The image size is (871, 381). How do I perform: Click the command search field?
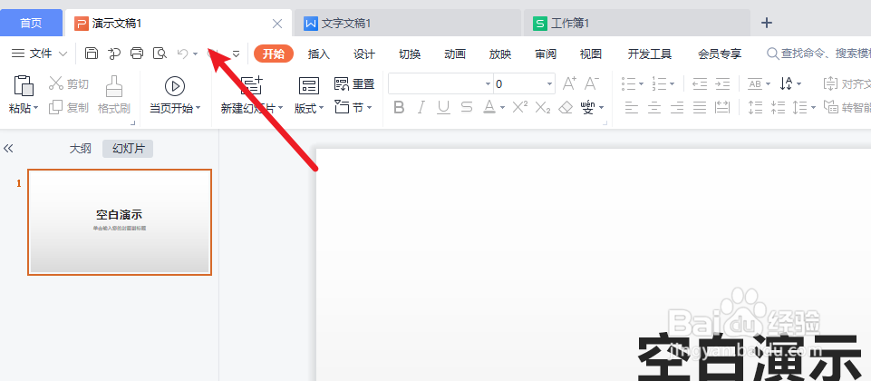point(818,54)
